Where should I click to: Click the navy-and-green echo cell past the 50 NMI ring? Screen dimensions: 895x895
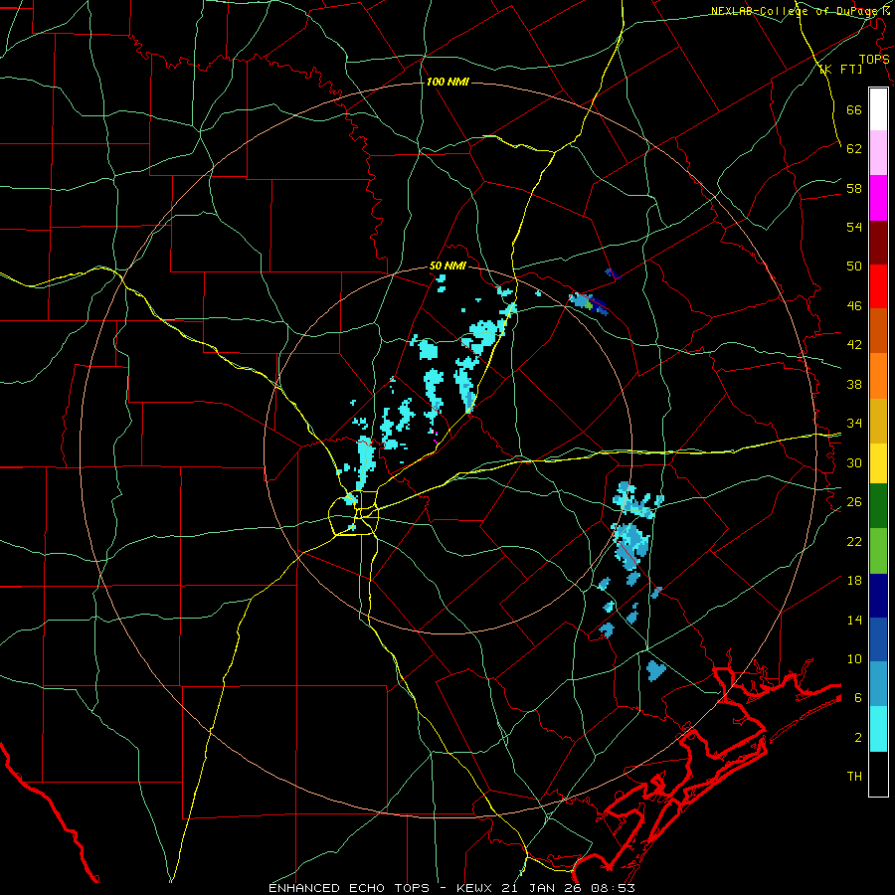(589, 302)
